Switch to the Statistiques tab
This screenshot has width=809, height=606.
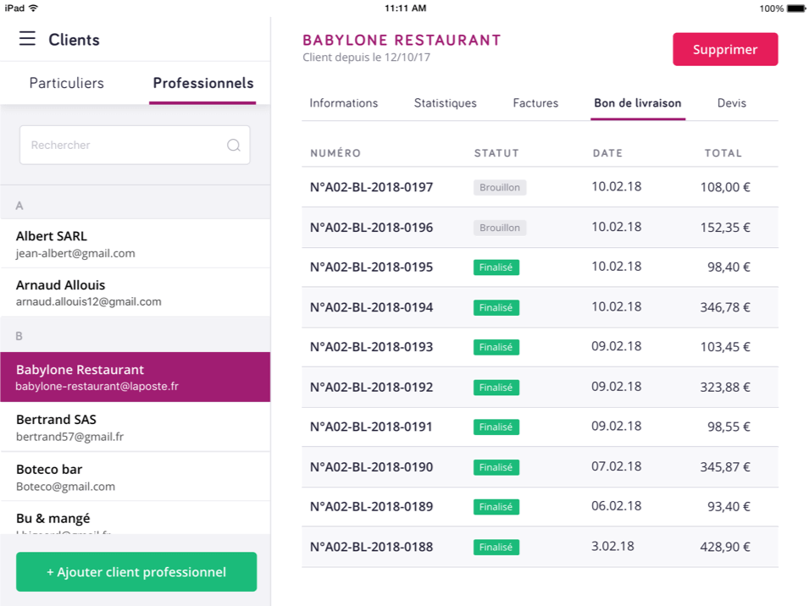click(445, 103)
